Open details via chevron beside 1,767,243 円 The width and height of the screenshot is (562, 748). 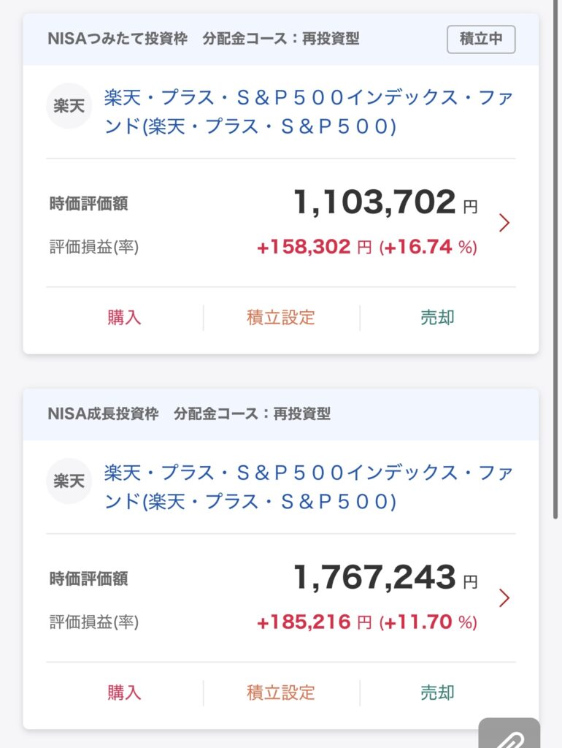coord(504,598)
